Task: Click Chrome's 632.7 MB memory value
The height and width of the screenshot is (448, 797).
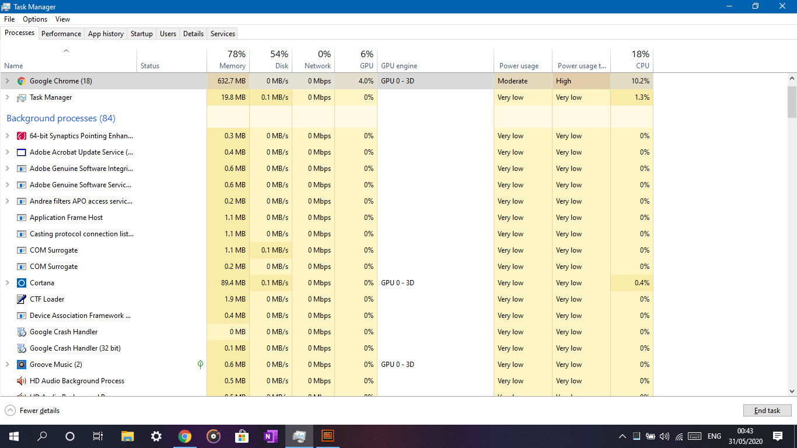Action: pos(232,81)
